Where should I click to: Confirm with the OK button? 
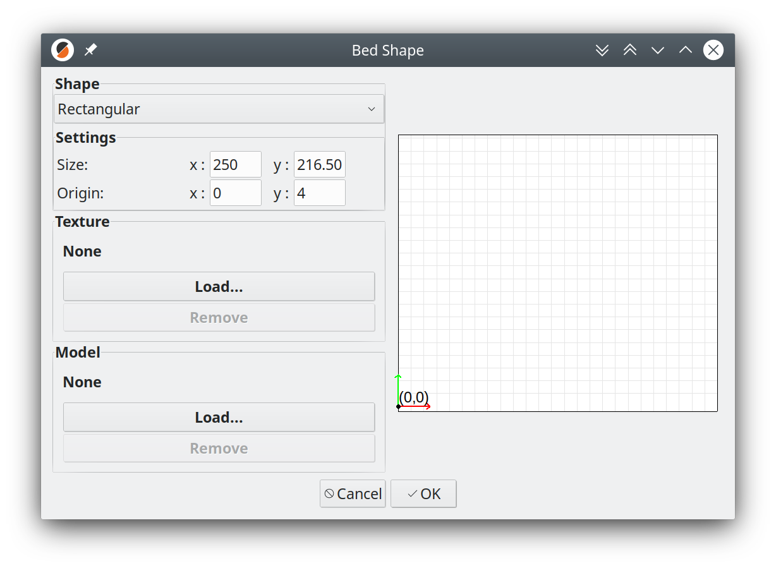click(423, 493)
